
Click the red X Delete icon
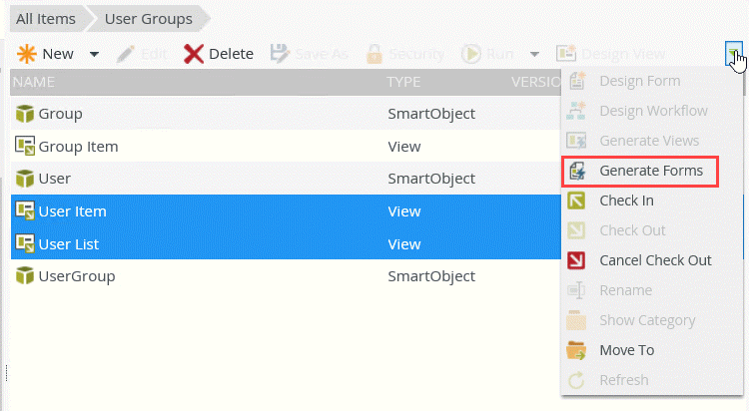(194, 54)
